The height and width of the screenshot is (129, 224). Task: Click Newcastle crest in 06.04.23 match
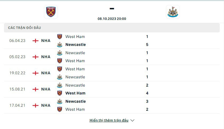point(60,45)
